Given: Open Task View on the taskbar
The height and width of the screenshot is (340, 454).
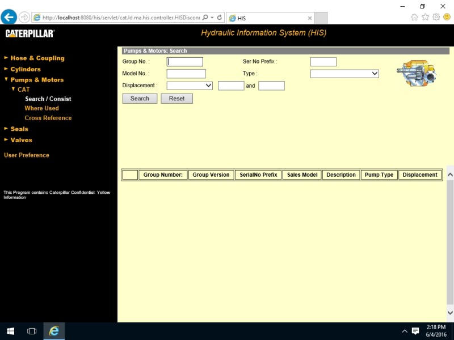Looking at the screenshot, I should pyautogui.click(x=32, y=331).
